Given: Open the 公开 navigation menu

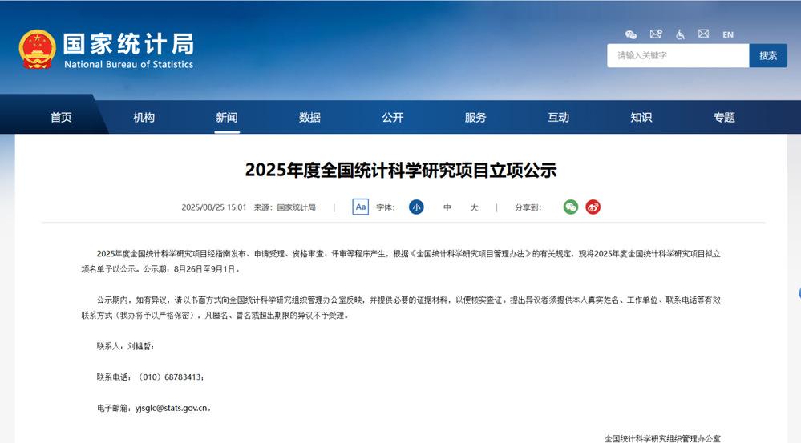Looking at the screenshot, I should pos(392,118).
